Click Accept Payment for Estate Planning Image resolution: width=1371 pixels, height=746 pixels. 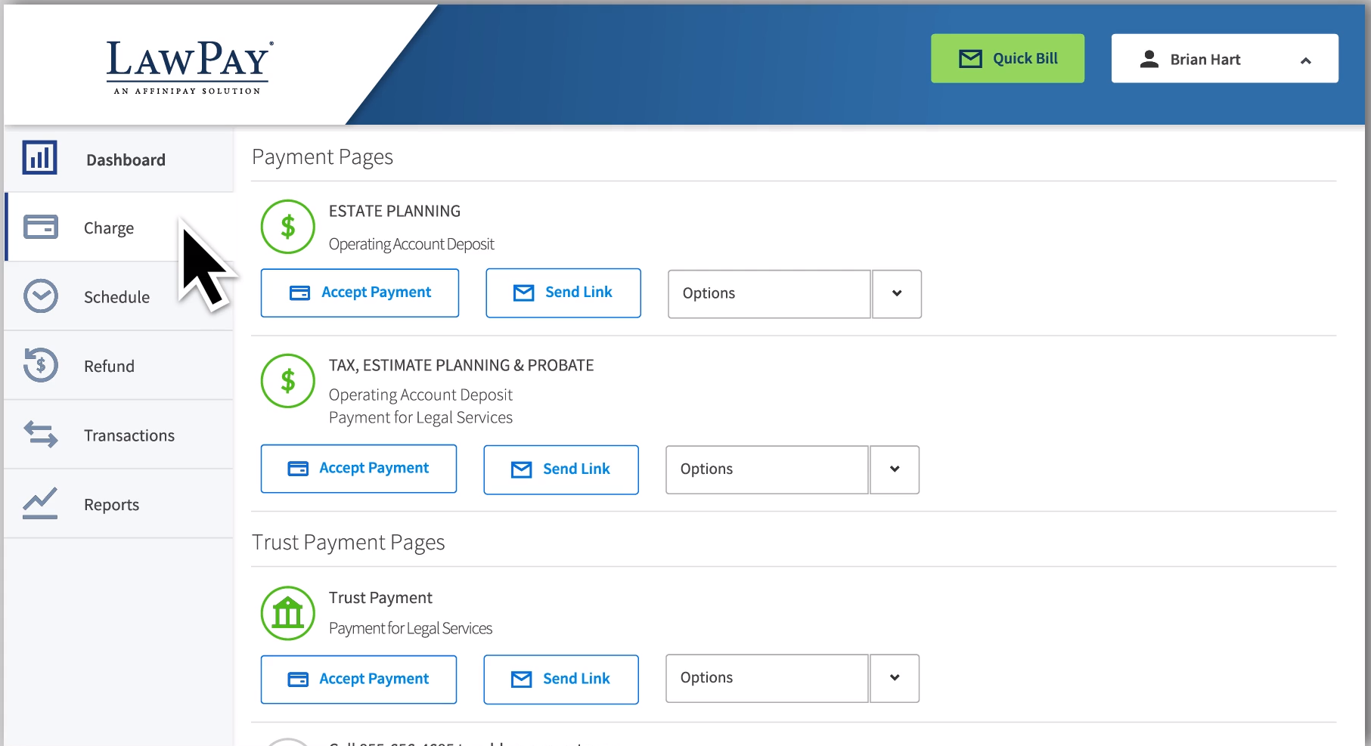click(360, 293)
